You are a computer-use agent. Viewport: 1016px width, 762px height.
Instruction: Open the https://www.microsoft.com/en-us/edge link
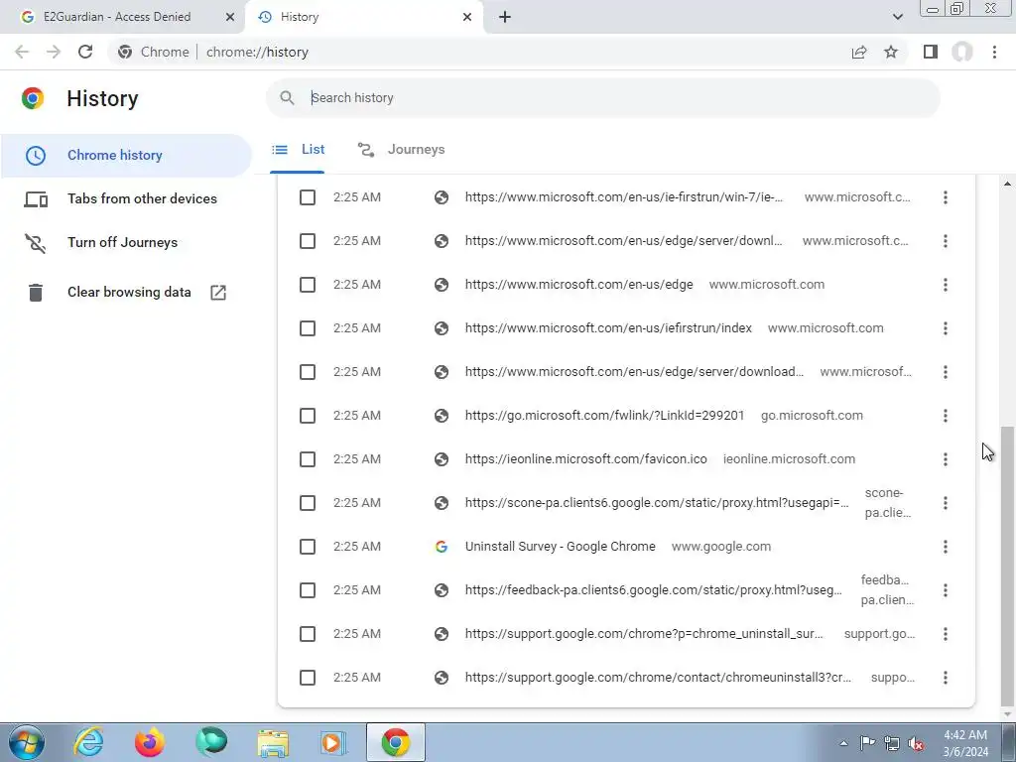(x=578, y=285)
